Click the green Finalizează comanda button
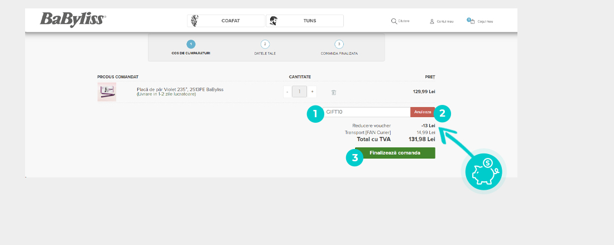The width and height of the screenshot is (614, 245). pos(395,153)
